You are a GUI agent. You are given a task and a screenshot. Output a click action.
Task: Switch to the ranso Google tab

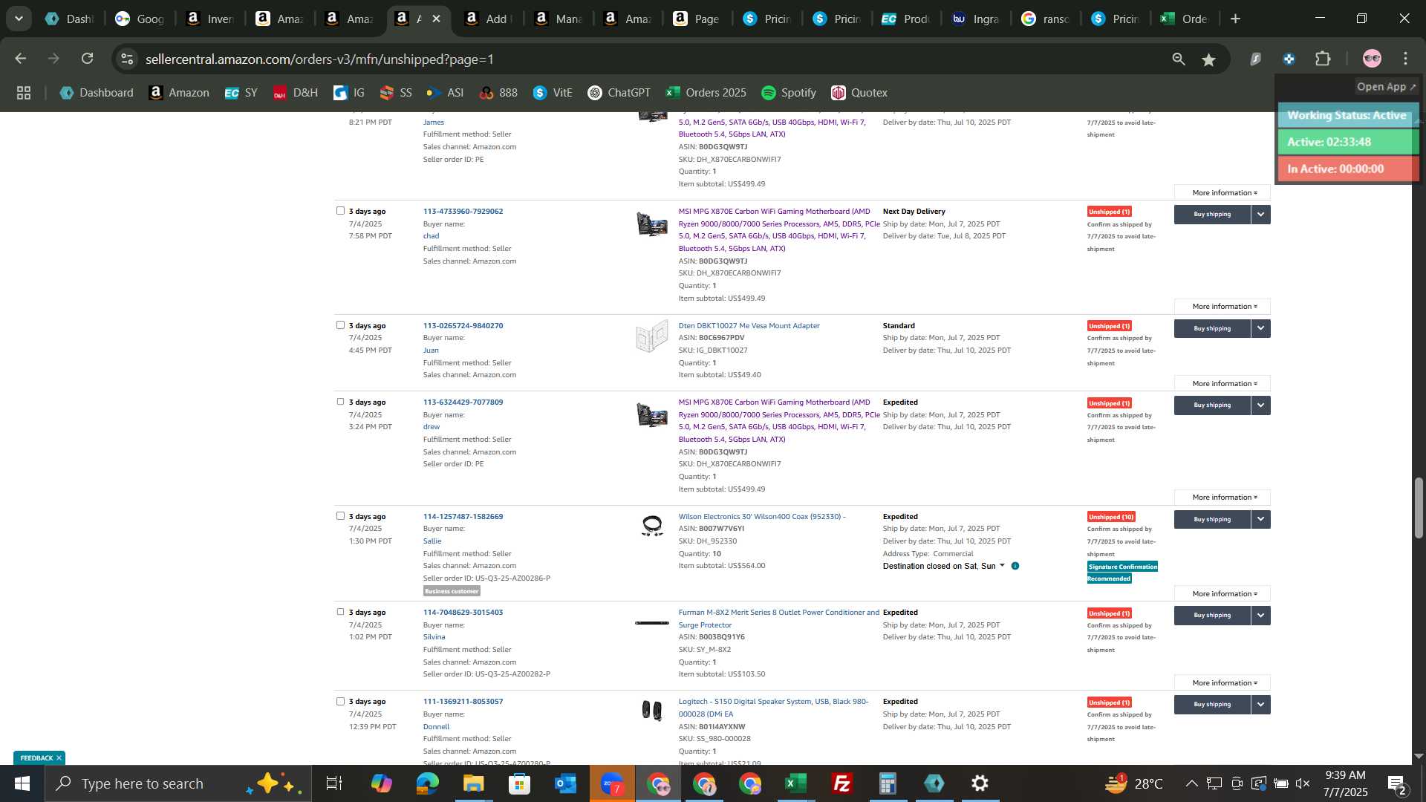click(x=1045, y=19)
